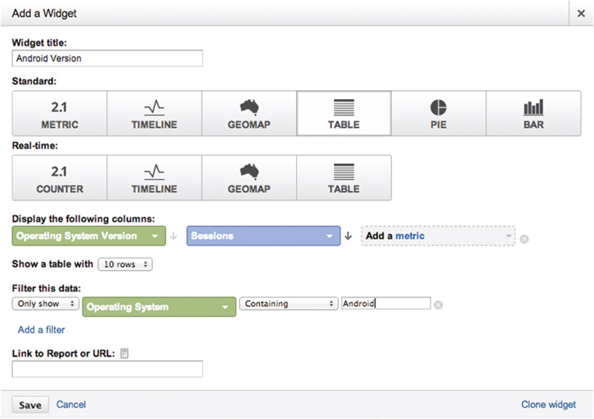
Task: Open the Only show filter dropdown
Action: 46,304
